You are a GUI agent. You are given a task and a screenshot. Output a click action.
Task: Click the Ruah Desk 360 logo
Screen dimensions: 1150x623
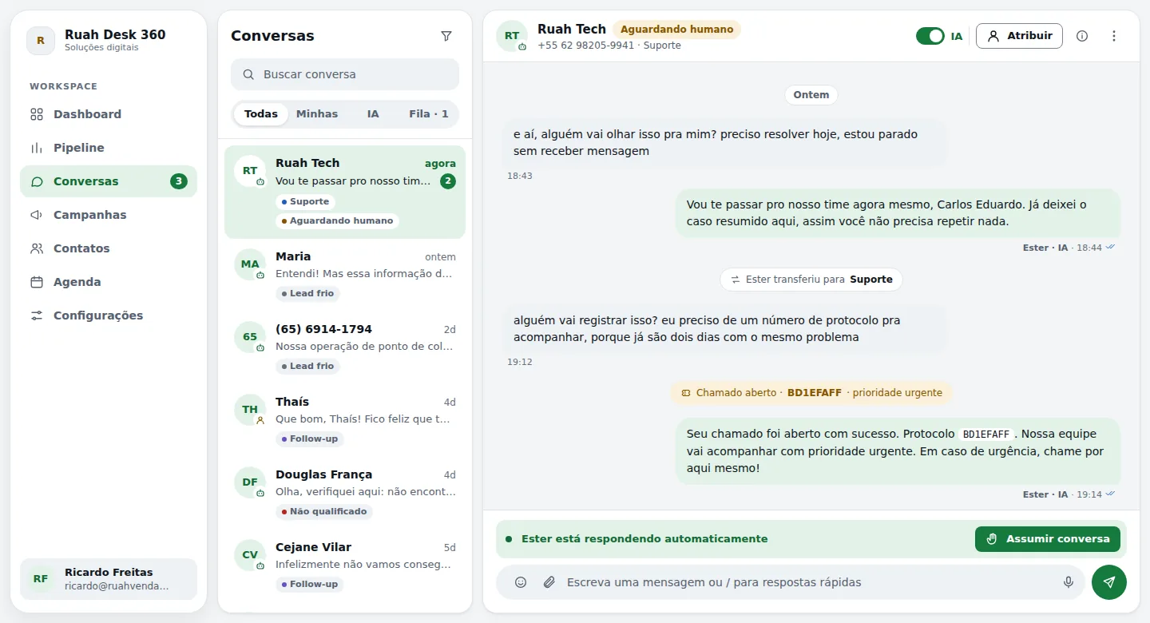click(41, 41)
